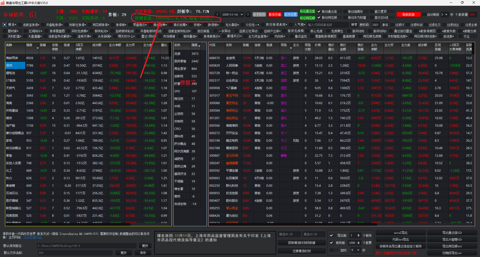This screenshot has height=257, width=480.
Task: Select 同花顺涨停 radio option
Action: click(89, 25)
